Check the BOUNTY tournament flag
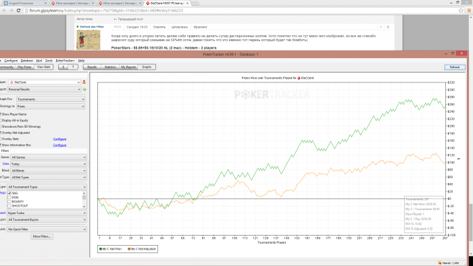This screenshot has width=473, height=266. point(9,202)
